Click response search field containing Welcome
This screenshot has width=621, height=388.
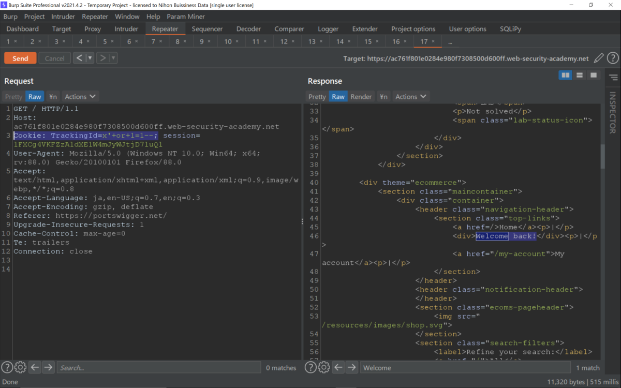465,368
